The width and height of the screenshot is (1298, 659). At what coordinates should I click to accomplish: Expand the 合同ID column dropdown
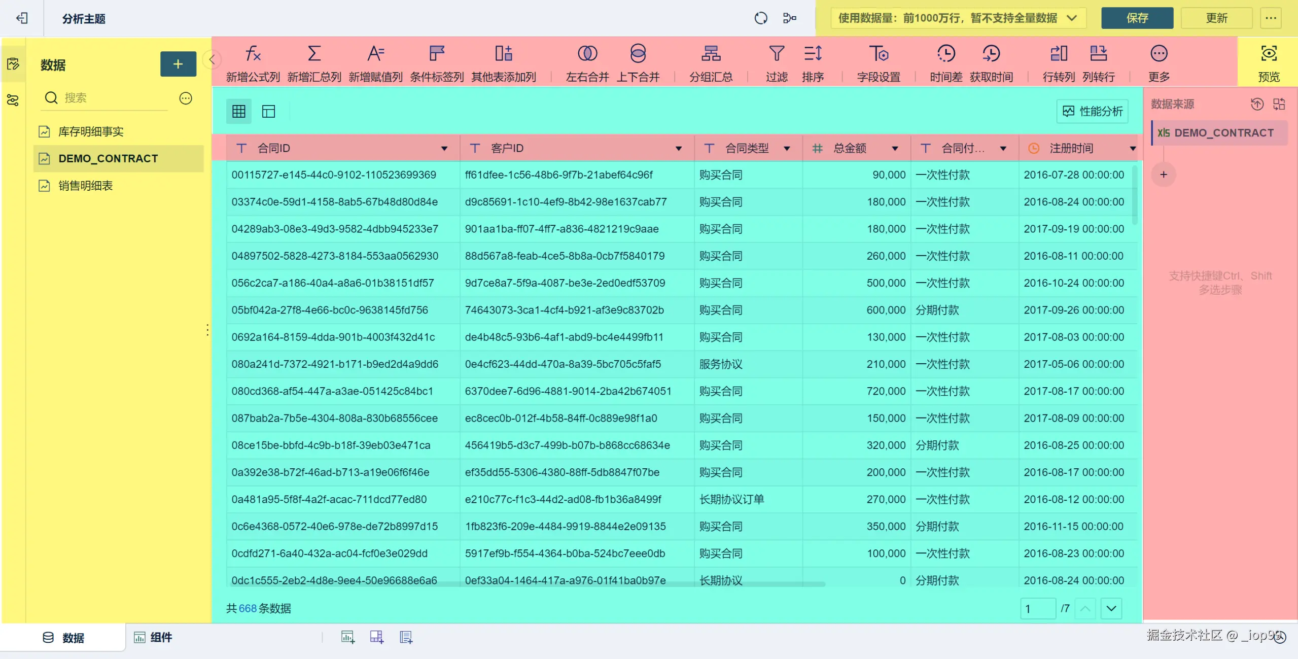pyautogui.click(x=444, y=149)
